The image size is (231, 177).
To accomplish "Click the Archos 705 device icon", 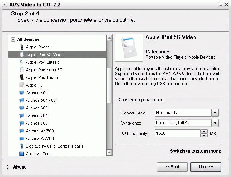I will 22,123.
